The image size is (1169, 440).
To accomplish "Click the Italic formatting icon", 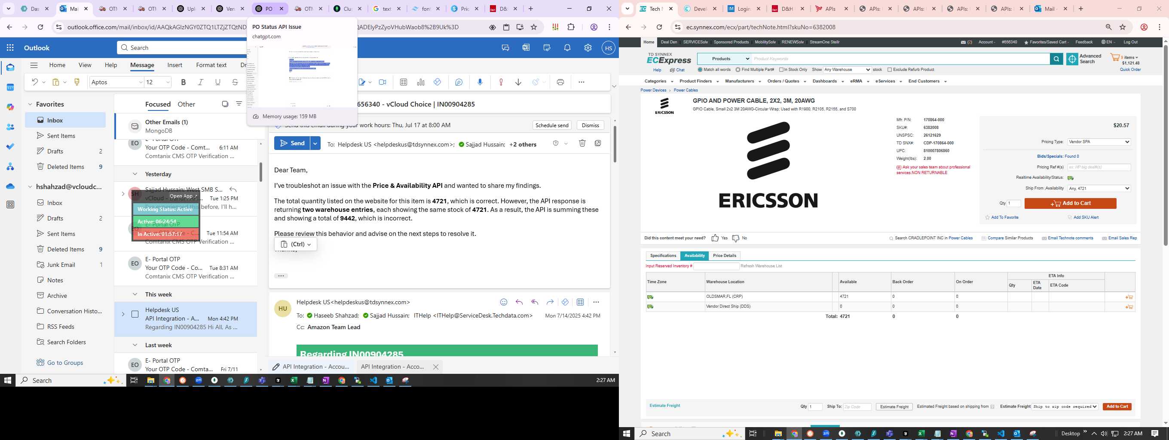I will pos(201,82).
